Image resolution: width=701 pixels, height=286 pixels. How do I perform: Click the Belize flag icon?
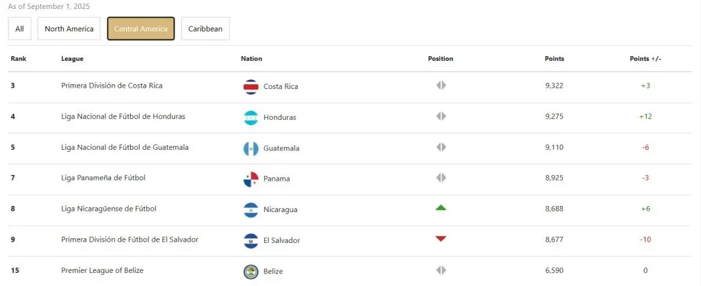tap(251, 271)
